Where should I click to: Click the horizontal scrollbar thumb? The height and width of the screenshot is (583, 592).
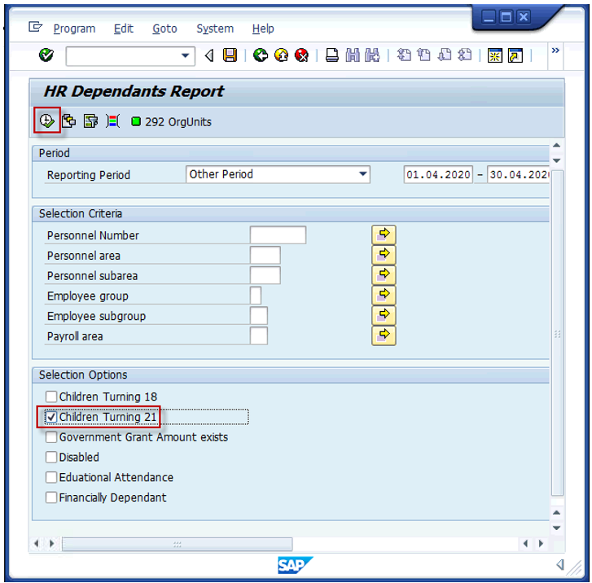pyautogui.click(x=177, y=544)
